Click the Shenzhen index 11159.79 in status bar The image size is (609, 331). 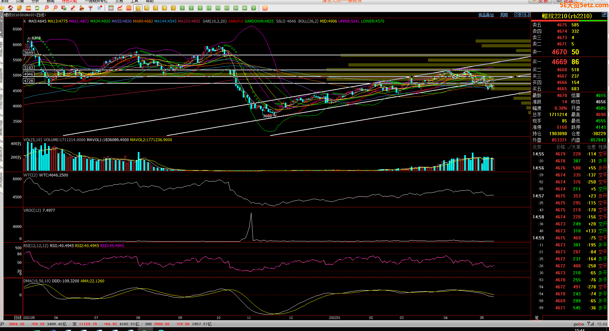coord(88,324)
